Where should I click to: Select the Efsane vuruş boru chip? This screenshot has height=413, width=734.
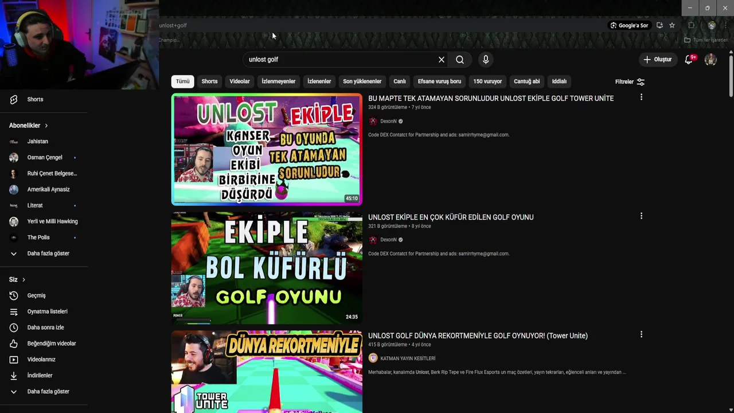coord(439,81)
